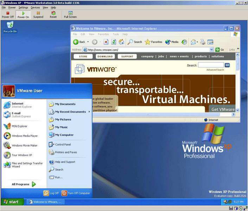Click the Advanced Search link
Screen dimensions: 248x211
tap(215, 70)
